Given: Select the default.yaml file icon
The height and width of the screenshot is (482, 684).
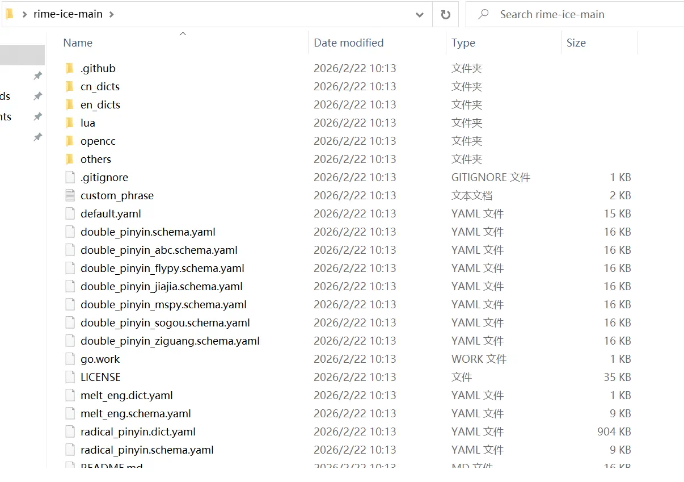Looking at the screenshot, I should [70, 214].
